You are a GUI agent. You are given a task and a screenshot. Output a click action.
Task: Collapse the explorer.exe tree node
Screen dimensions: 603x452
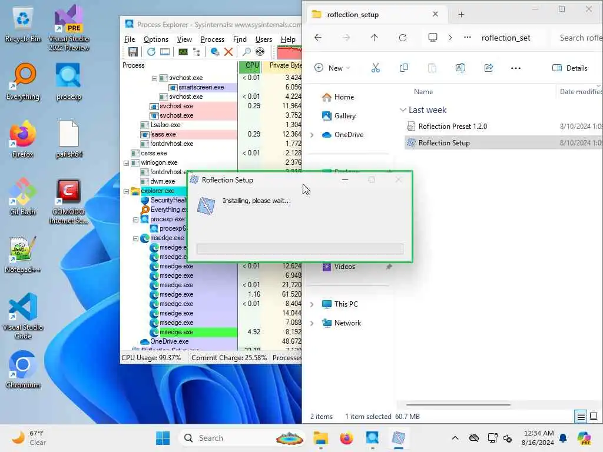click(126, 191)
